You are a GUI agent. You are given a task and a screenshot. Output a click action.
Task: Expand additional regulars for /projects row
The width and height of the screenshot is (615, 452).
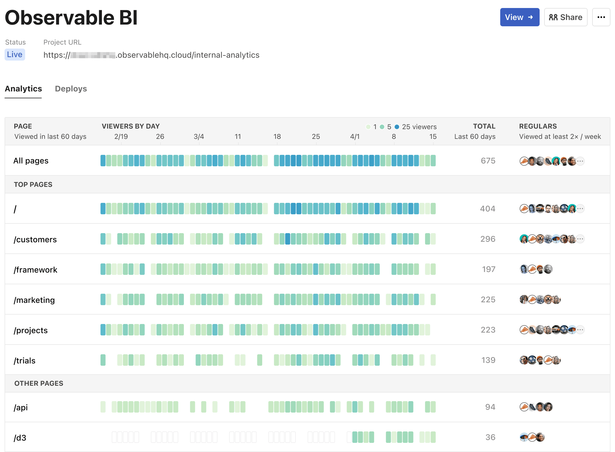580,329
